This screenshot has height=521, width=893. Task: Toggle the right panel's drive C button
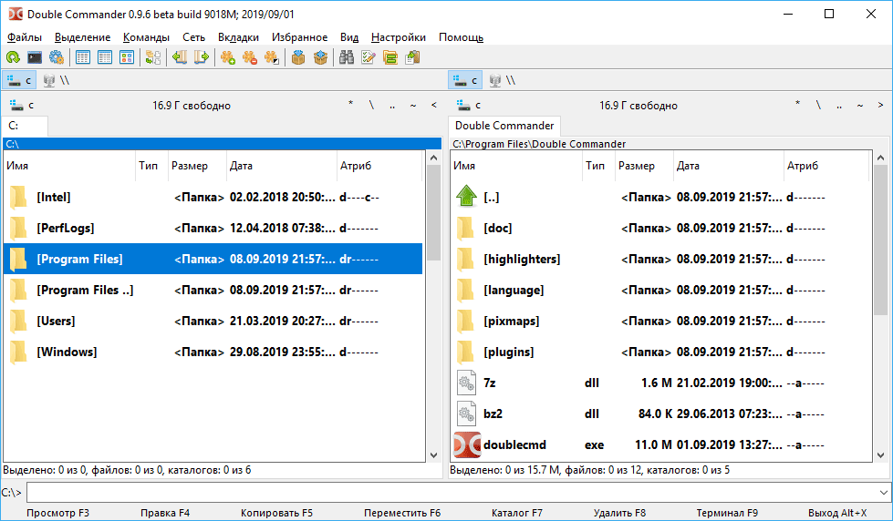tap(464, 80)
